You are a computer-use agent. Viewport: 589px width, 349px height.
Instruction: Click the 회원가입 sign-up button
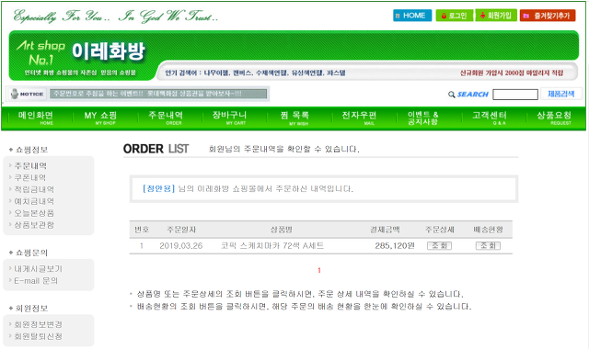[x=496, y=16]
